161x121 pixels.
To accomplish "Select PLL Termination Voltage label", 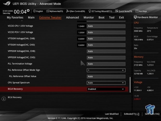I will (20, 64).
